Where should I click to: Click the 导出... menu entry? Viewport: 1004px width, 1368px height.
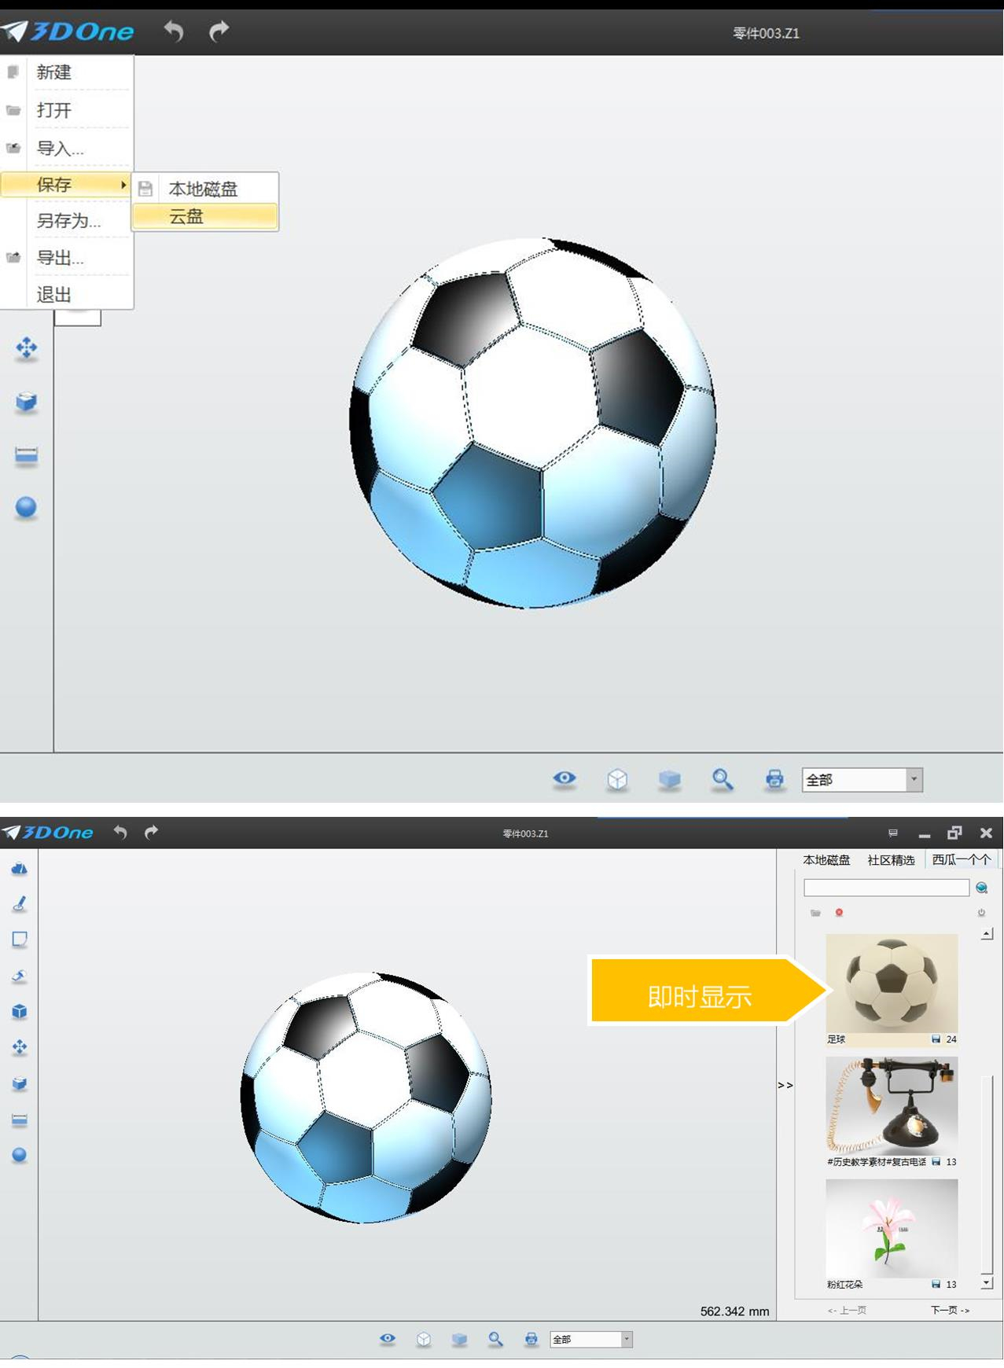tap(61, 258)
